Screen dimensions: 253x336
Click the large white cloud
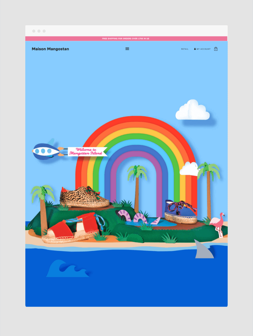pyautogui.click(x=193, y=110)
